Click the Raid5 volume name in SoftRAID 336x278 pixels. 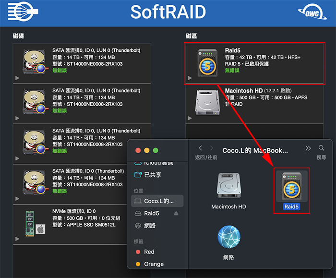pos(232,50)
